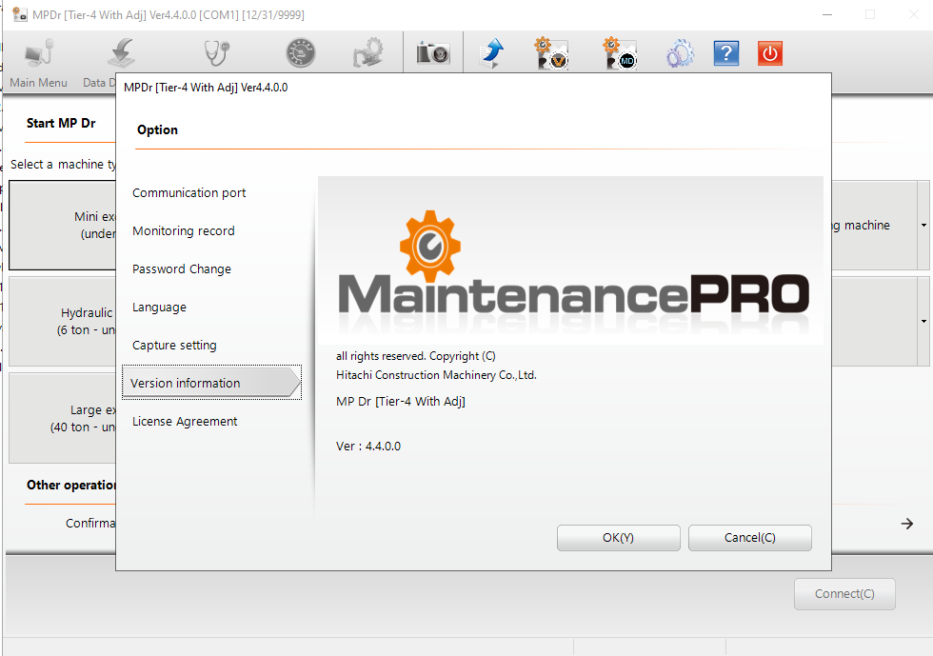Select the gear adjustment toolbar icon
This screenshot has height=656, width=933.
(367, 52)
